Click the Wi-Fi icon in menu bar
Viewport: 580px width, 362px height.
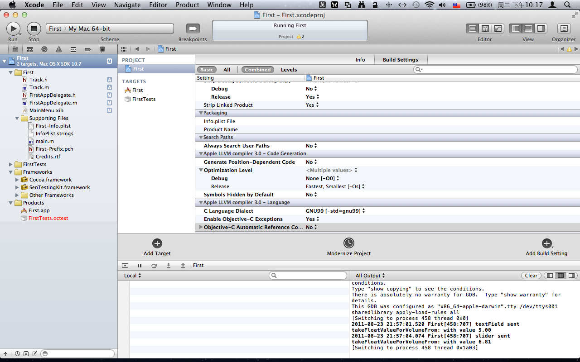coord(429,5)
